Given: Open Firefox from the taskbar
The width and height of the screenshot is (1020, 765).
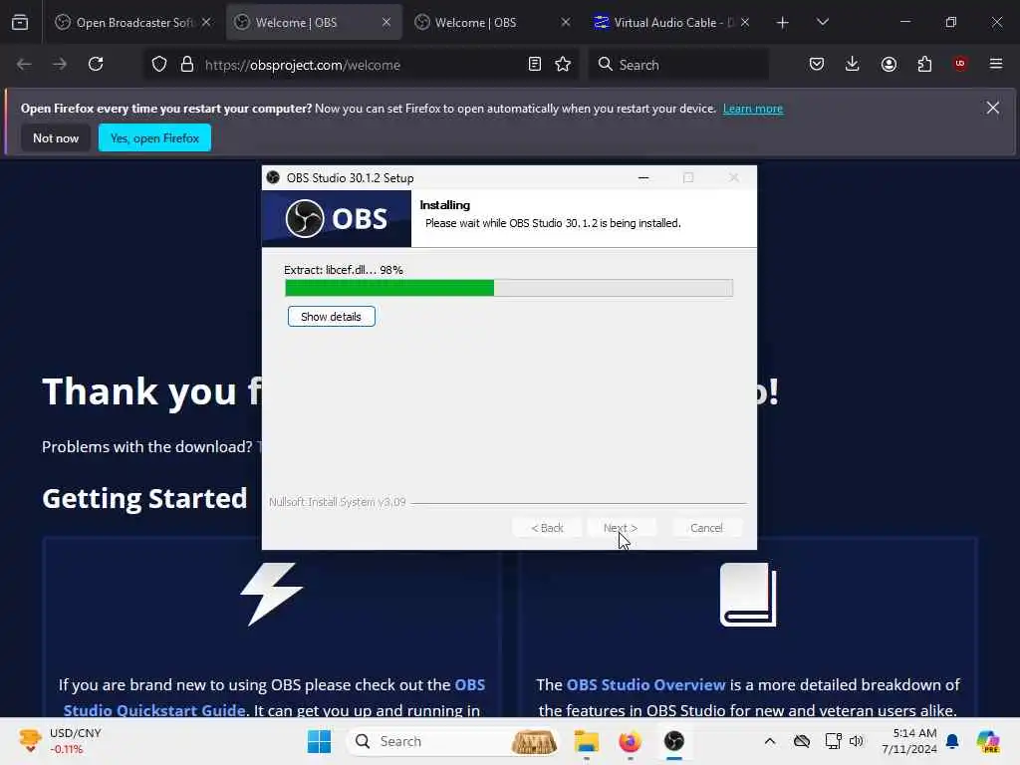Looking at the screenshot, I should point(630,741).
